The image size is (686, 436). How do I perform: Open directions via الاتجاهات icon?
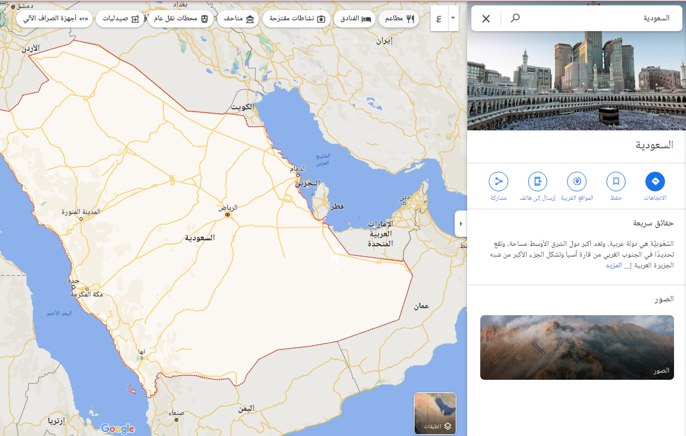click(x=655, y=181)
